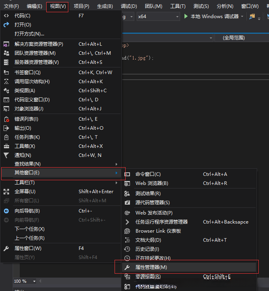Click the find-in-files toolbar icon beside debugger
Viewport: 269px width, 291px height.
pyautogui.click(x=252, y=16)
